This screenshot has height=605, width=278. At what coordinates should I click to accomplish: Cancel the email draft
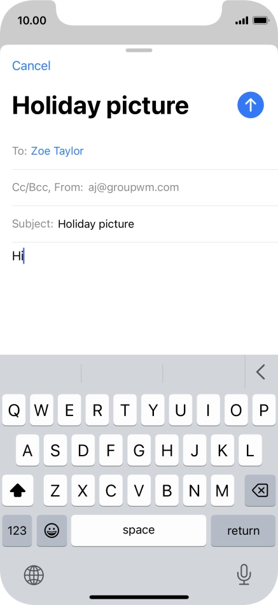[31, 66]
